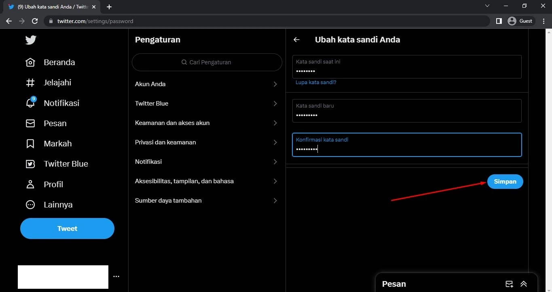Screen dimensions: 552x292
Task: Open Notifikasi bell icon
Action: 30,103
